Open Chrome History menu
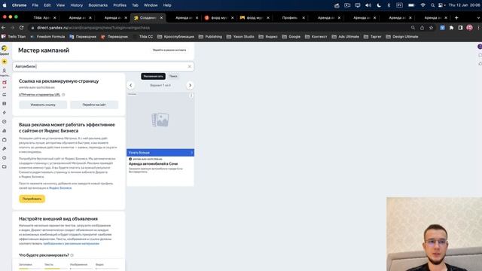This screenshot has height=271, width=482. (x=77, y=5)
